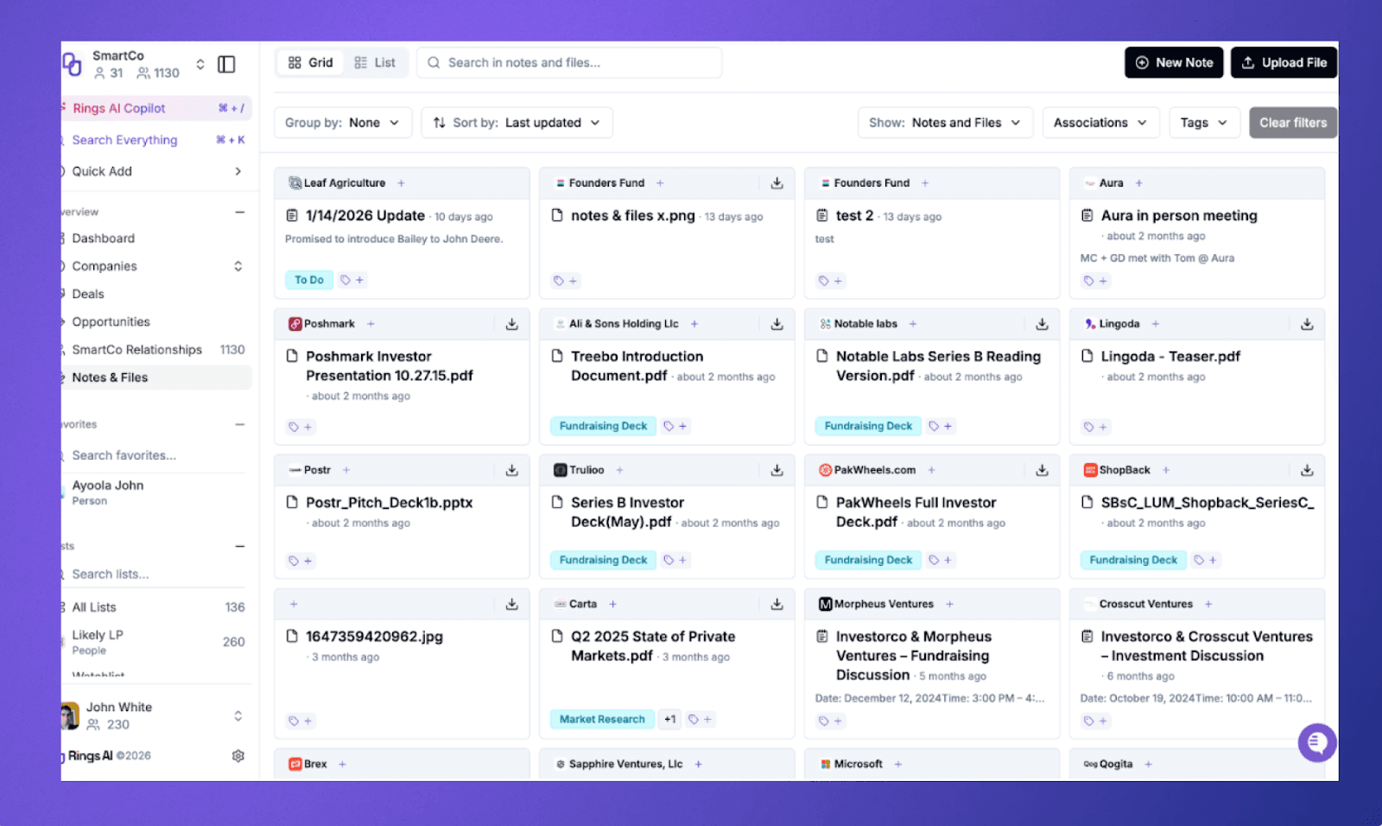Screen dimensions: 1382x826
Task: Open Investorco & Morpheus Ventures note
Action: tap(912, 656)
